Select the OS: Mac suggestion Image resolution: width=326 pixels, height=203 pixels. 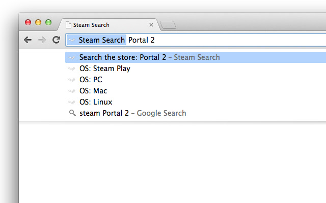[x=93, y=91]
